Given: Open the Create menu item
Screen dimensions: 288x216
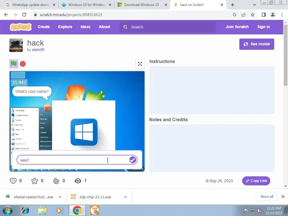Looking at the screenshot, I should click(44, 27).
